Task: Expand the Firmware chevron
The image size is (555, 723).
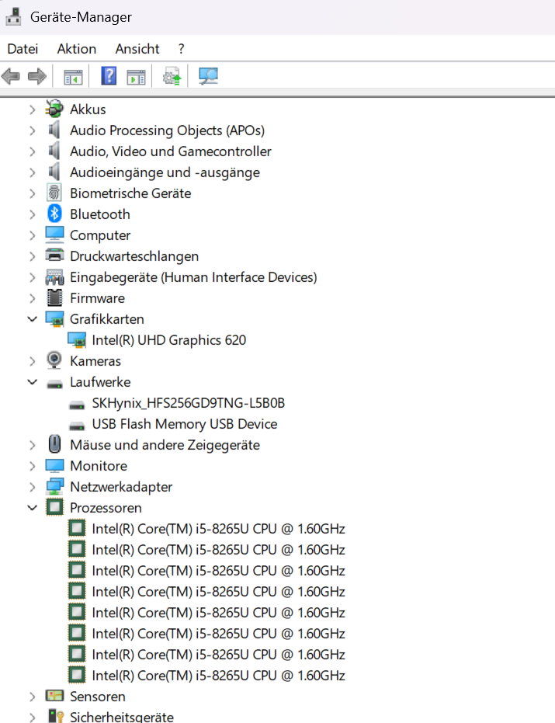Action: [x=32, y=298]
